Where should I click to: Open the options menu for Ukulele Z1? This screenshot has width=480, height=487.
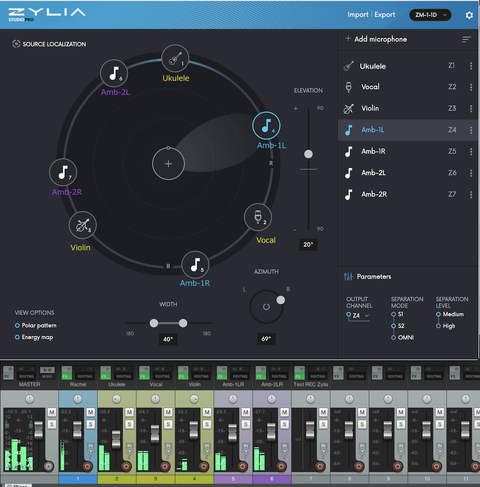click(x=471, y=66)
